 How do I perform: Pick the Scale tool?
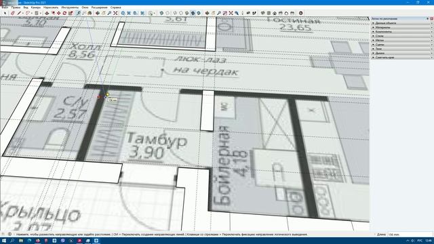pos(71,13)
